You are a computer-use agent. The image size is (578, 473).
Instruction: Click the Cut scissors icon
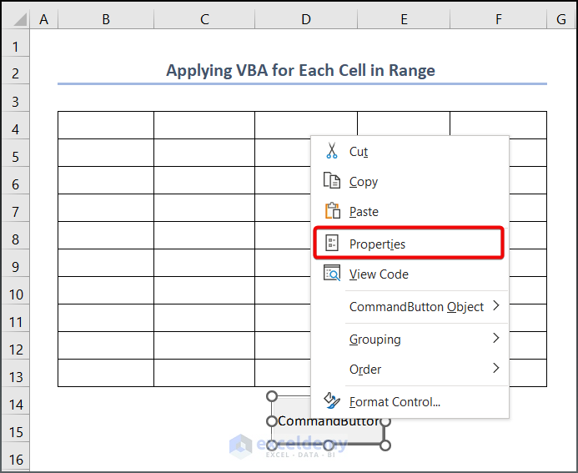point(331,151)
